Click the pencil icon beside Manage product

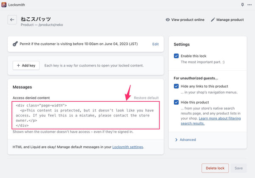click(x=213, y=19)
